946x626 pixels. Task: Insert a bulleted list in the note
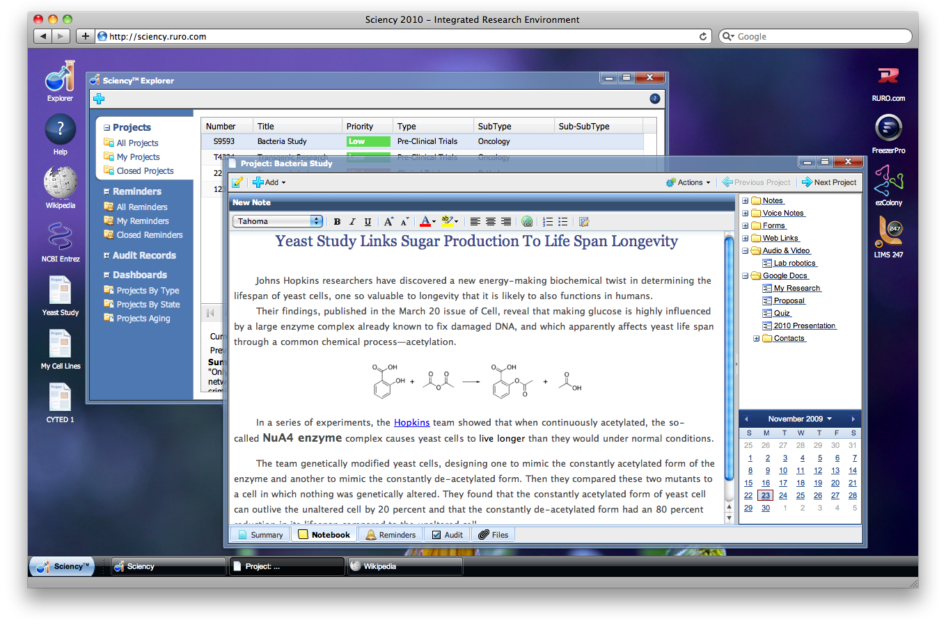point(563,222)
